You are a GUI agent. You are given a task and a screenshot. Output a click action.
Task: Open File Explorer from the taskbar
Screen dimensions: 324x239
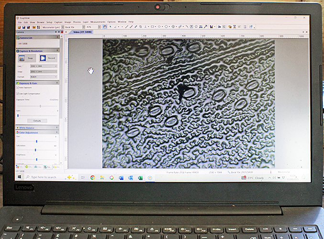[102, 177]
